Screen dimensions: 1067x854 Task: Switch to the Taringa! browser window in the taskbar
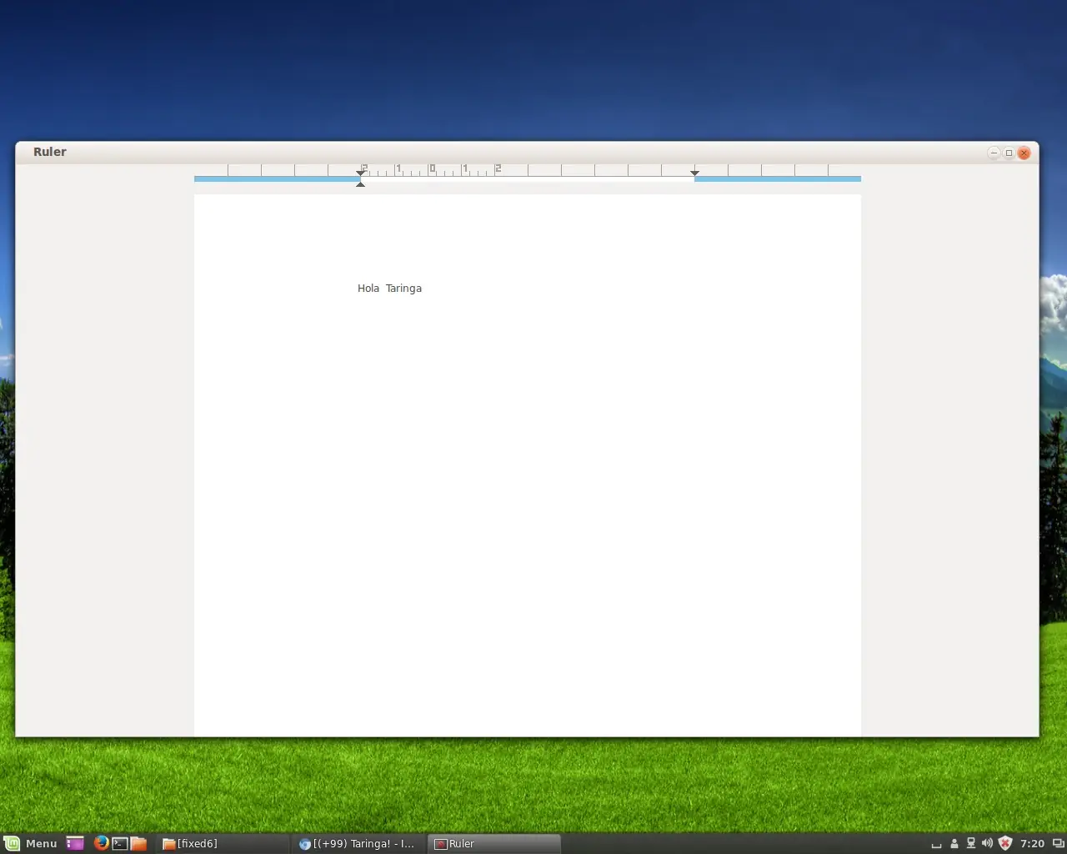pos(359,843)
